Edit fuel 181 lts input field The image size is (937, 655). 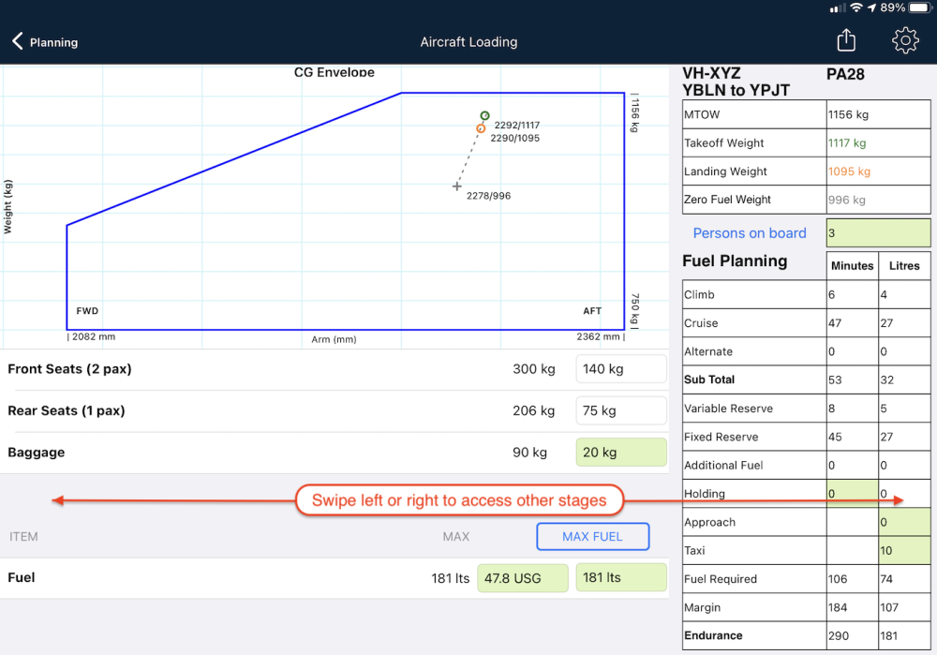click(x=621, y=577)
